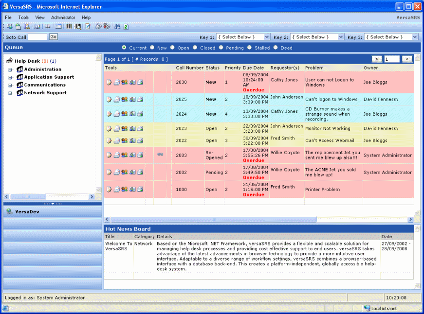Select the Pending queue radio button

coord(221,48)
